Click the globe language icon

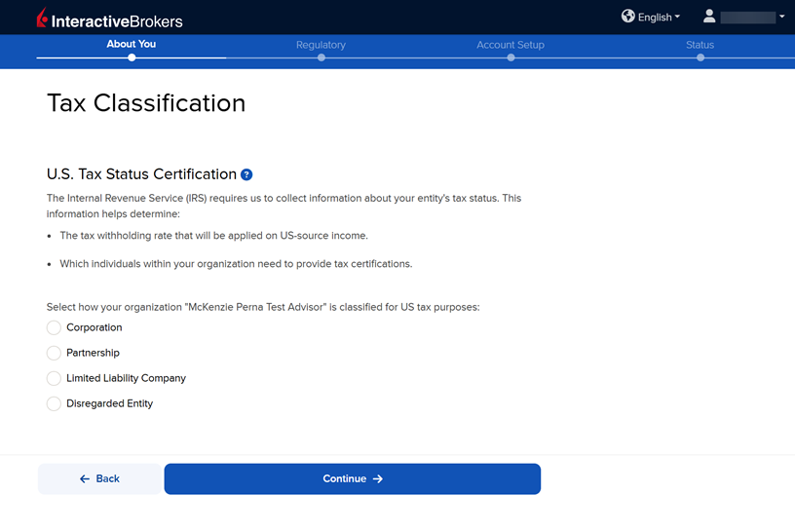coord(628,17)
